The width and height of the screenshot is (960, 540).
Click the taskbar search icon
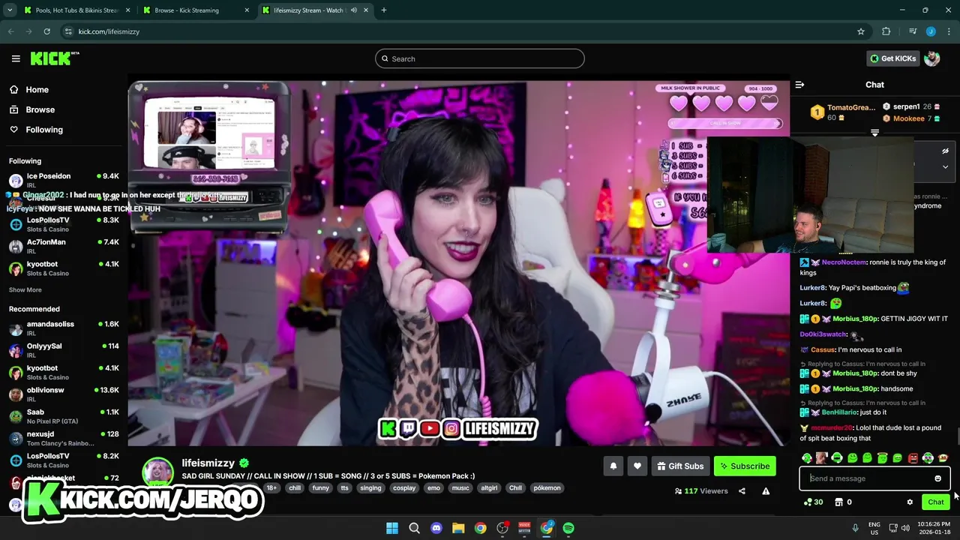point(414,528)
